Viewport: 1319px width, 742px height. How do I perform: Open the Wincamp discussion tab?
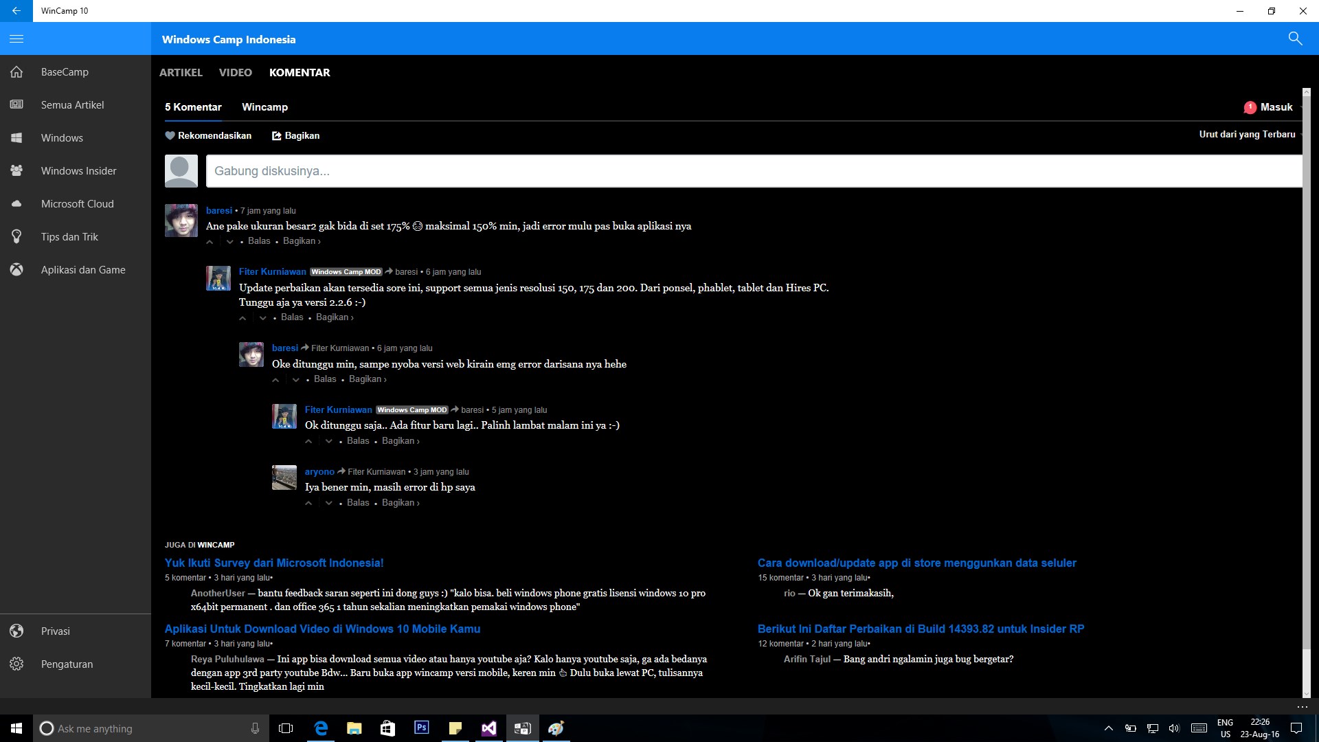pyautogui.click(x=265, y=107)
